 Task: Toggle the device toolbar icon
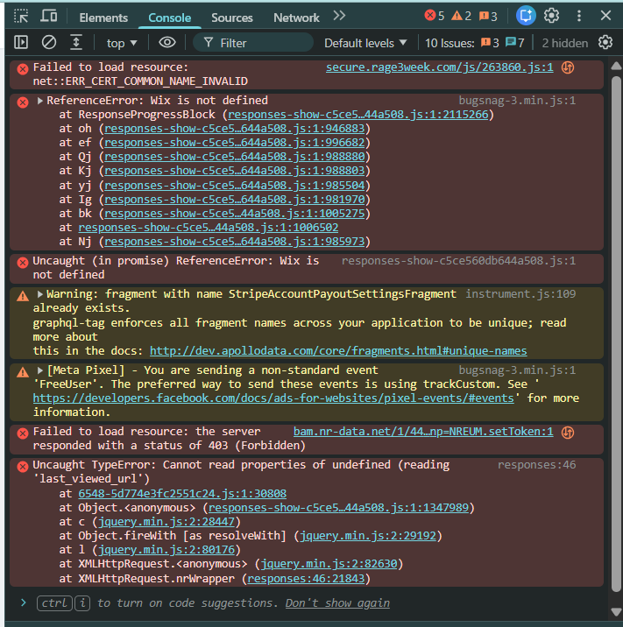49,17
